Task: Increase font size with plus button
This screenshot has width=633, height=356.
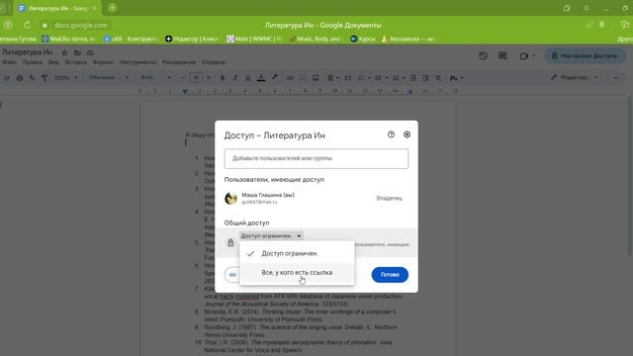Action: [x=209, y=77]
